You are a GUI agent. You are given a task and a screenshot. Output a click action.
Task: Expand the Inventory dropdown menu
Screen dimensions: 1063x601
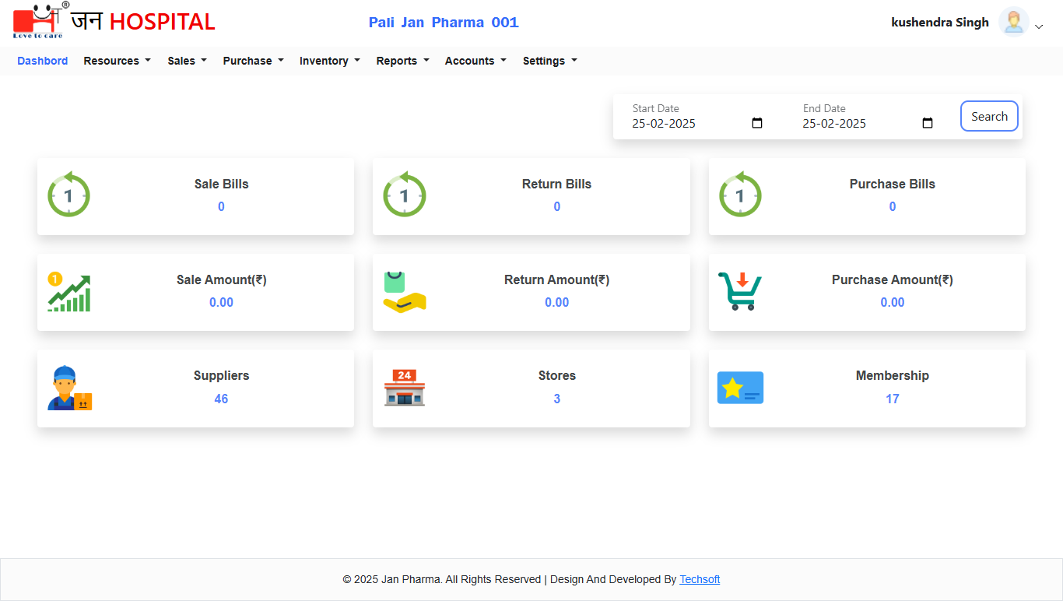(329, 61)
